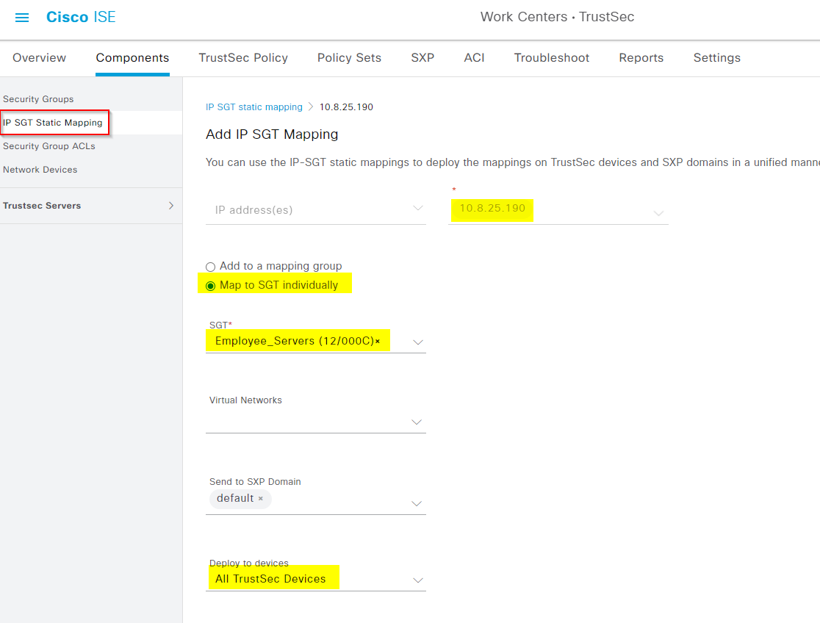The width and height of the screenshot is (820, 623).
Task: Open Network Devices sidebar item
Action: click(x=40, y=170)
